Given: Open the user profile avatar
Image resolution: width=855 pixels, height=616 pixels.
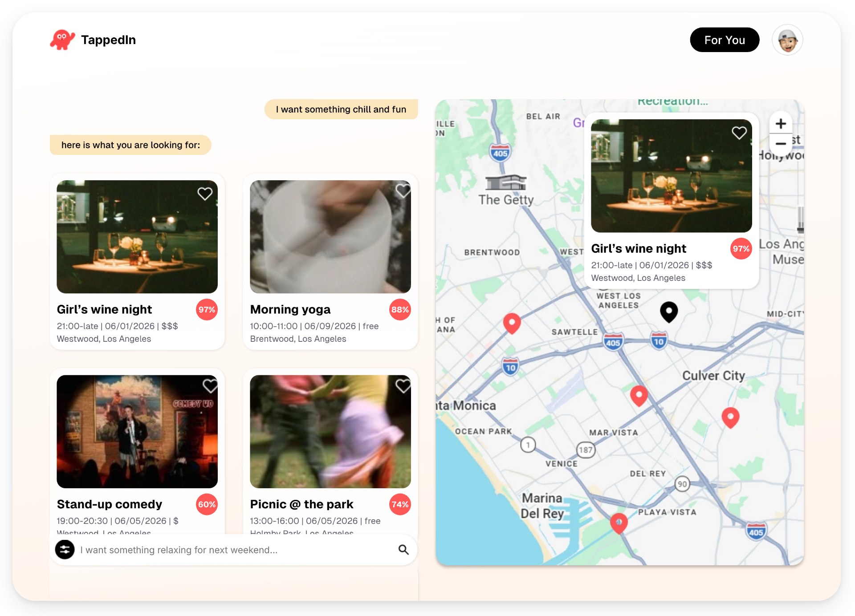Looking at the screenshot, I should [787, 40].
